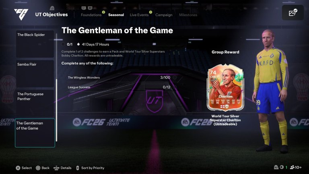Switch to the Live Events tab
The width and height of the screenshot is (309, 174).
139,15
